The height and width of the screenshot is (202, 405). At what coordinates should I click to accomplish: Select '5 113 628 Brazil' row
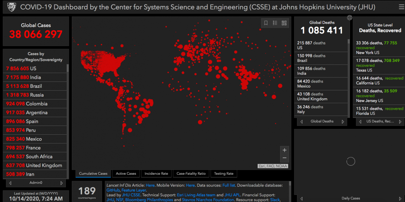35,86
